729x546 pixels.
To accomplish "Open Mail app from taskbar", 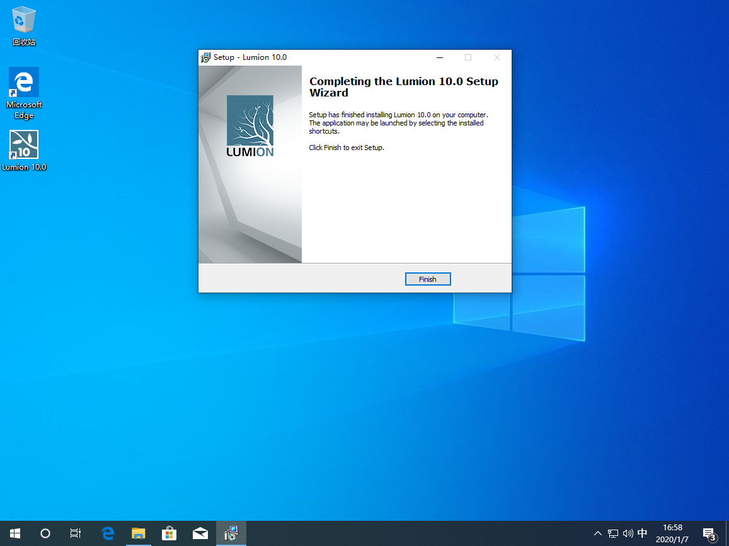I will pos(200,533).
